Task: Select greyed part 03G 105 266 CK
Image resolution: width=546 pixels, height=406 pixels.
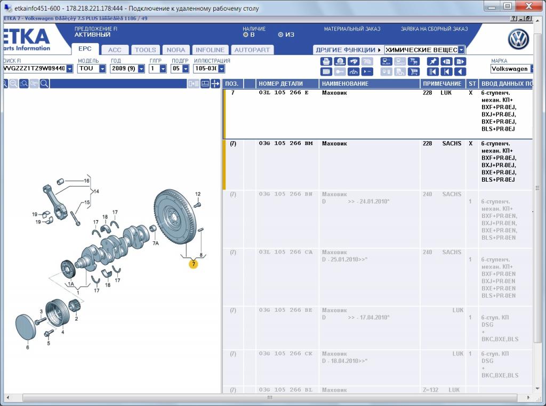Action: click(286, 354)
